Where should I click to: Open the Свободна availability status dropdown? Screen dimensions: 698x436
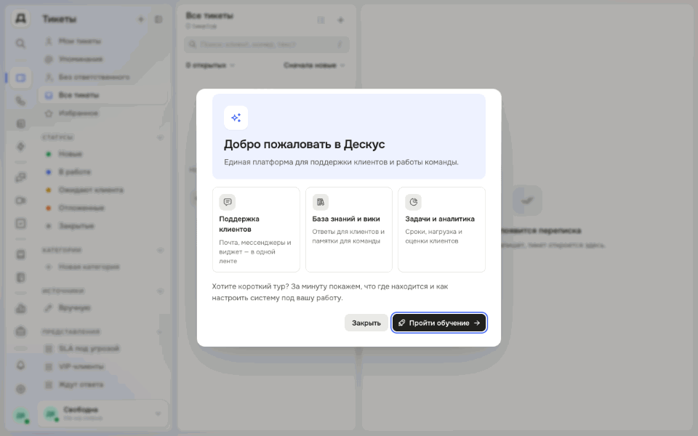pos(103,413)
